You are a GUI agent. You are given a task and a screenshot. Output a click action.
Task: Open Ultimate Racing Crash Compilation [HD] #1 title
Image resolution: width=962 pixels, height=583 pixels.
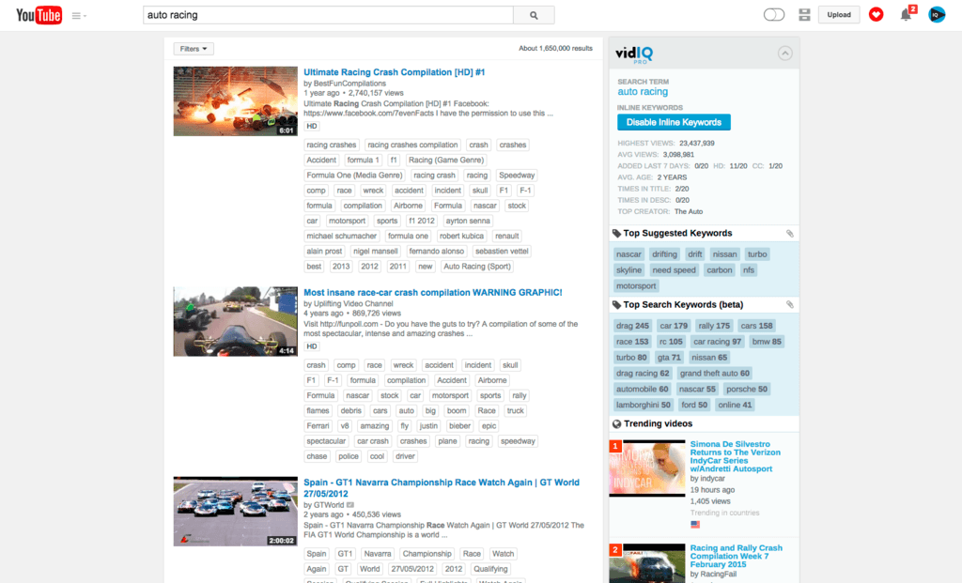tap(394, 72)
